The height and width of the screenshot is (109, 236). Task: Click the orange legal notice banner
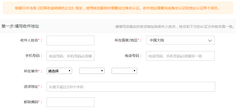click(118, 8)
